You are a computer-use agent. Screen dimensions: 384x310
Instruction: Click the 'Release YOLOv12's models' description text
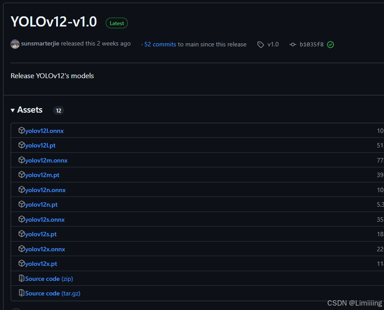click(52, 76)
